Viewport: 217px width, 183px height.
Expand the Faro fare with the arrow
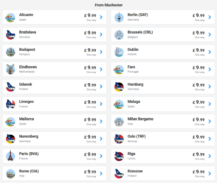tap(210, 69)
